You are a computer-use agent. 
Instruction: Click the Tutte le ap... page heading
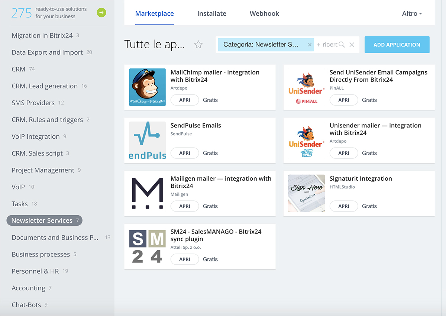click(x=154, y=45)
